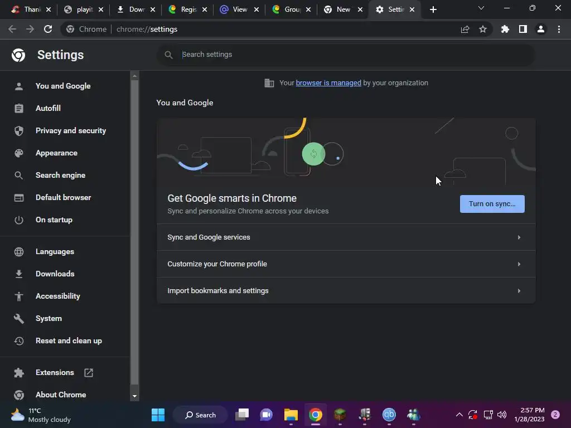
Task: Click the Reset and clean up history icon
Action: click(x=19, y=341)
